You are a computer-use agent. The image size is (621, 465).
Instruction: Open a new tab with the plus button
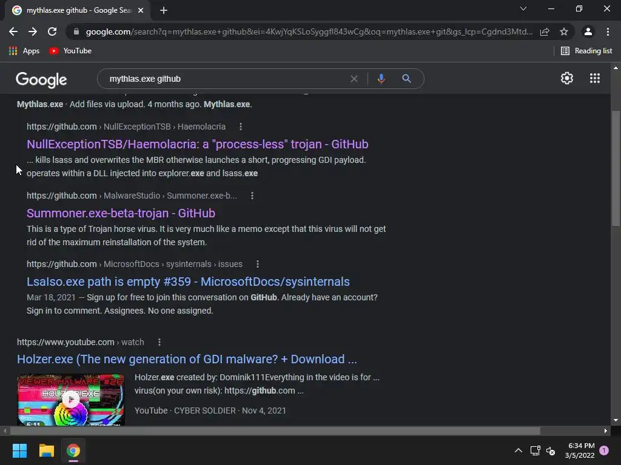[x=164, y=10]
